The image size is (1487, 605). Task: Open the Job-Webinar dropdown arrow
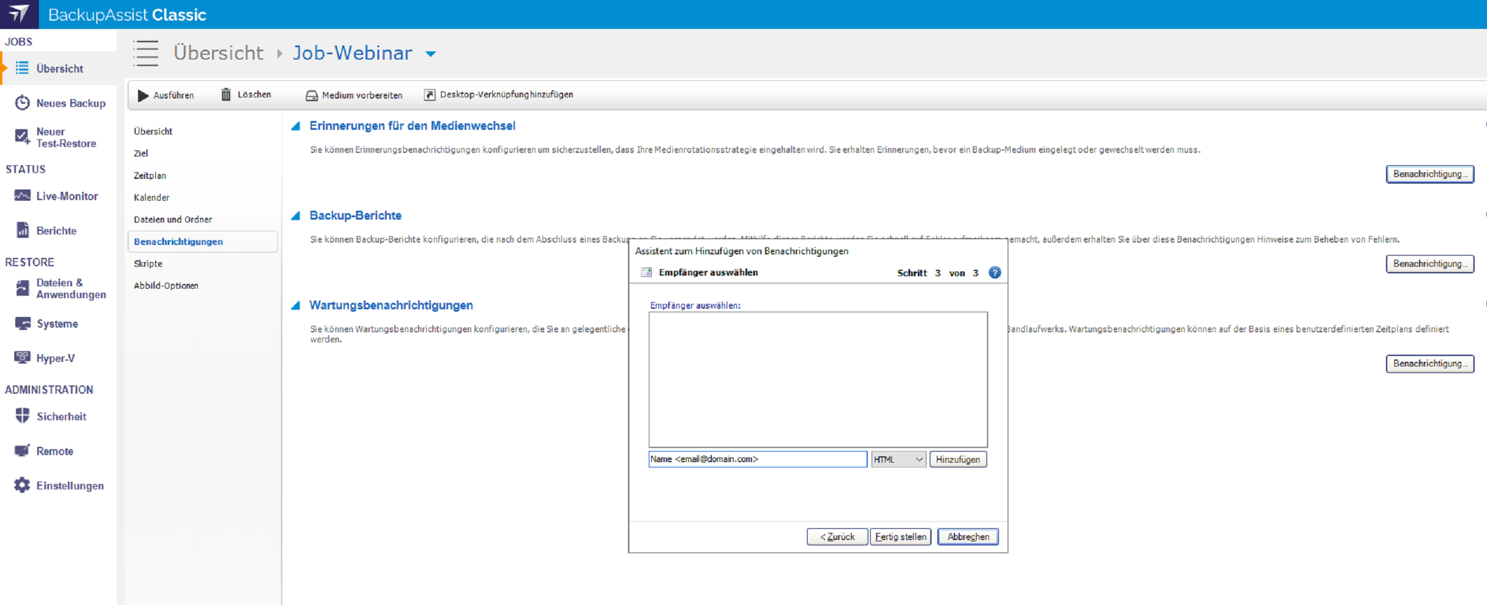[x=431, y=54]
